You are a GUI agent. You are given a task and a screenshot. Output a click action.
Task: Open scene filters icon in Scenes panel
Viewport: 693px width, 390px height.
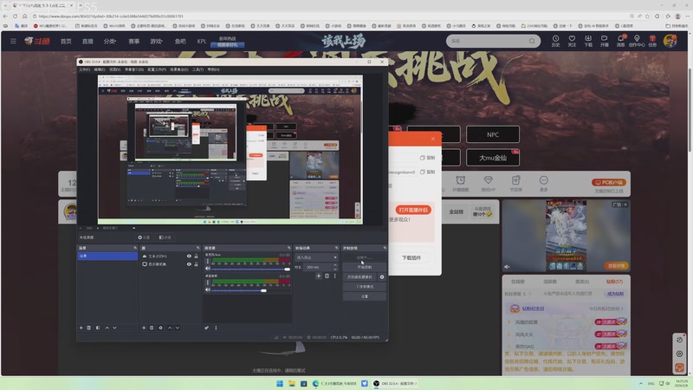pyautogui.click(x=98, y=328)
